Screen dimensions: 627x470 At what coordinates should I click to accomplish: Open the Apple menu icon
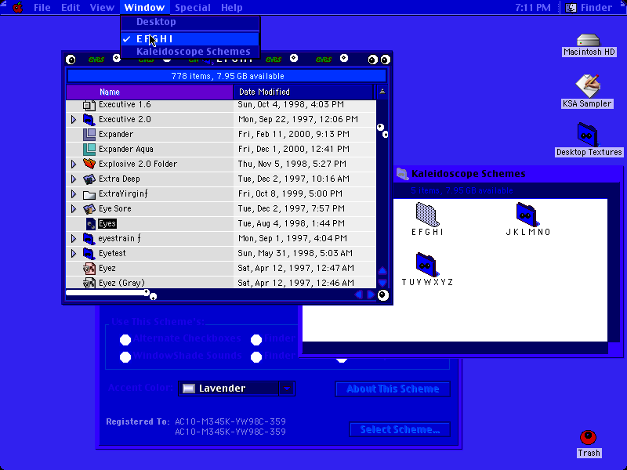[18, 8]
